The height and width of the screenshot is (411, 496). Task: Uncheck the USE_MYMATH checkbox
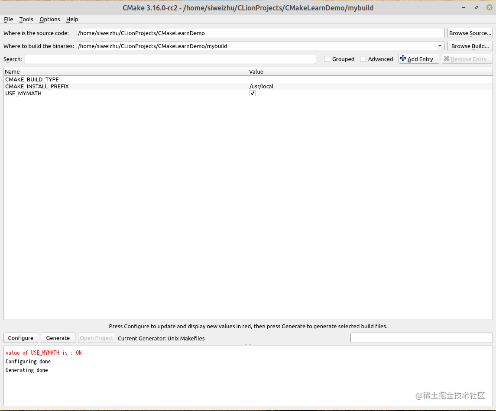253,93
